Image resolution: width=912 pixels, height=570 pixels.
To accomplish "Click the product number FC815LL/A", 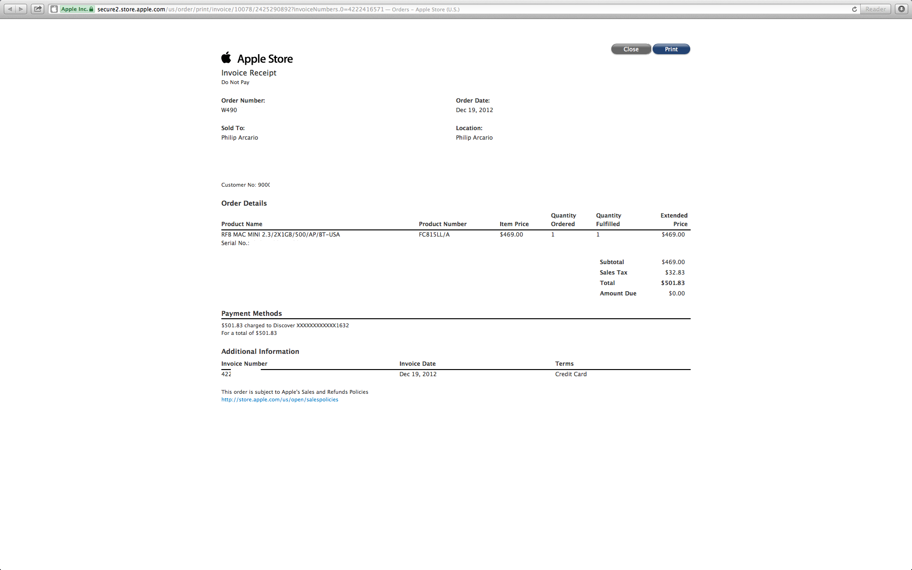I will coord(434,235).
